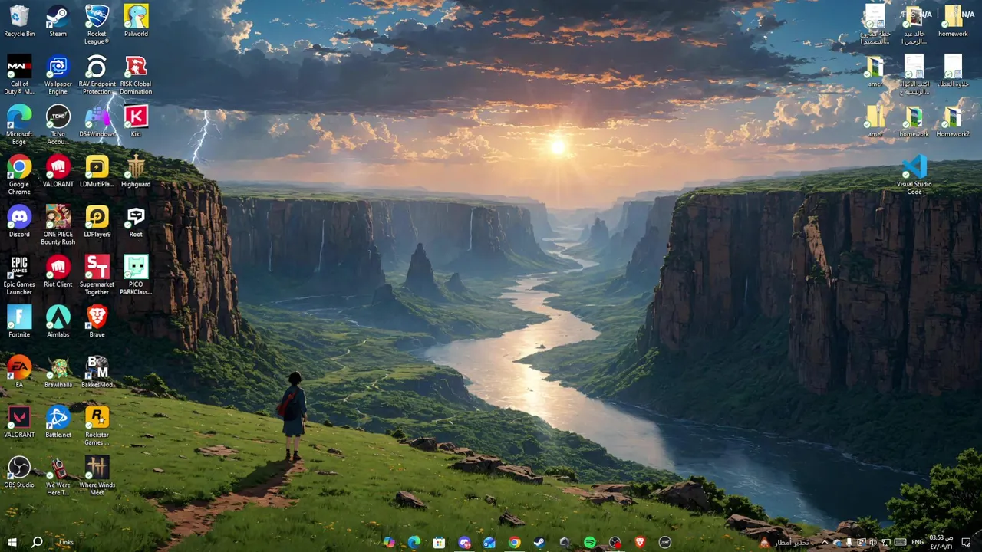Image resolution: width=982 pixels, height=552 pixels.
Task: Open PICO PARK Classic shortcut
Action: point(136,275)
